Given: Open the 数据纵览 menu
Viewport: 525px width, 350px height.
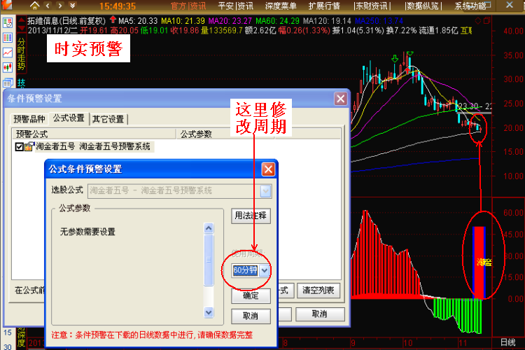Looking at the screenshot, I should (423, 6).
